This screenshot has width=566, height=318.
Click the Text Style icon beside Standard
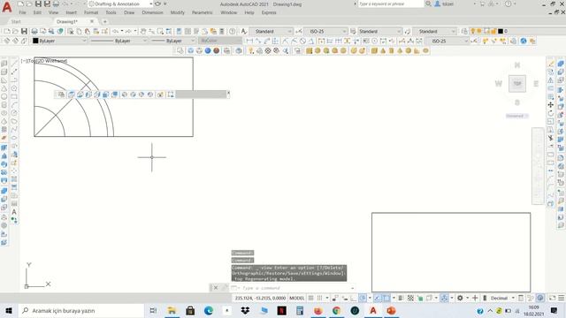(244, 32)
